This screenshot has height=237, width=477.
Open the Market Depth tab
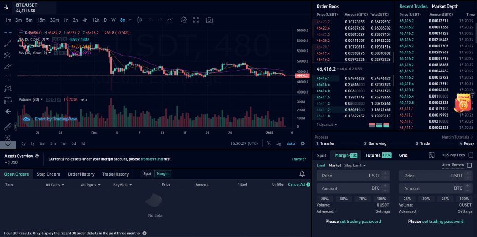(445, 6)
